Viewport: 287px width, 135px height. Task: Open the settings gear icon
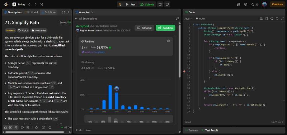246,4
